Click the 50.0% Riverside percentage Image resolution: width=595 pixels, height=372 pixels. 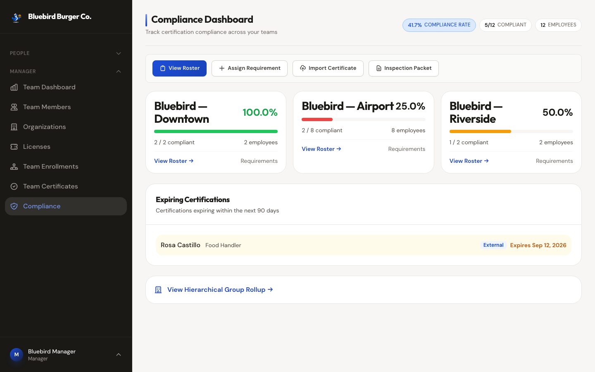(x=557, y=112)
